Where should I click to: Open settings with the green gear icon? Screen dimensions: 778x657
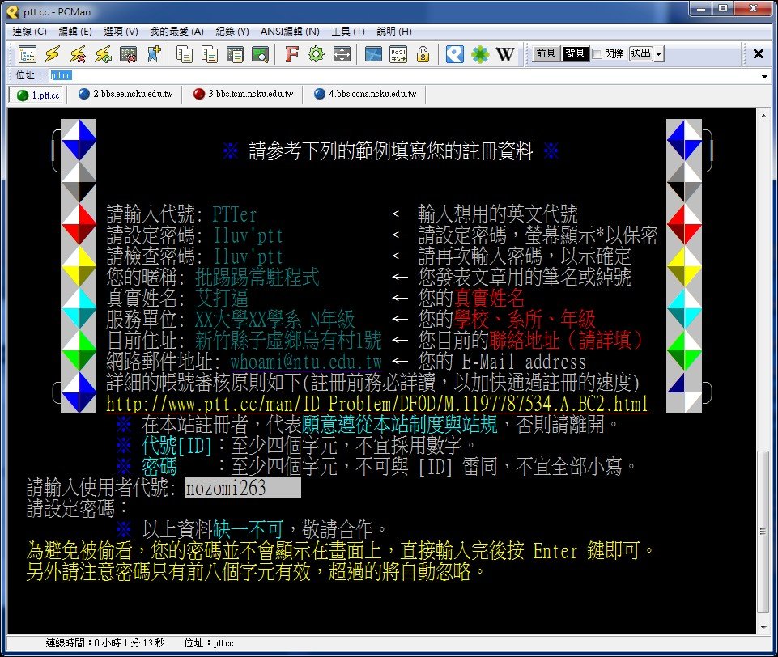(x=316, y=54)
